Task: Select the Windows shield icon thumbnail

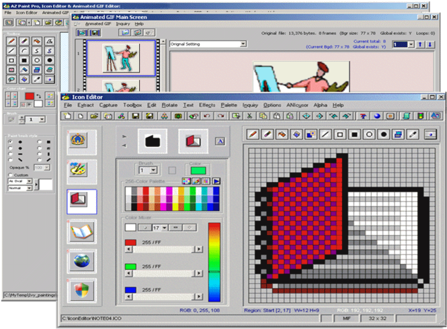Action: (82, 291)
